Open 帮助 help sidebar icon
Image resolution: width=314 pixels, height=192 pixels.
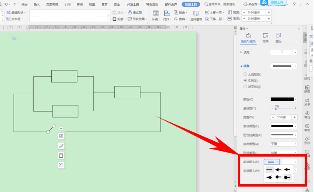coord(307,127)
